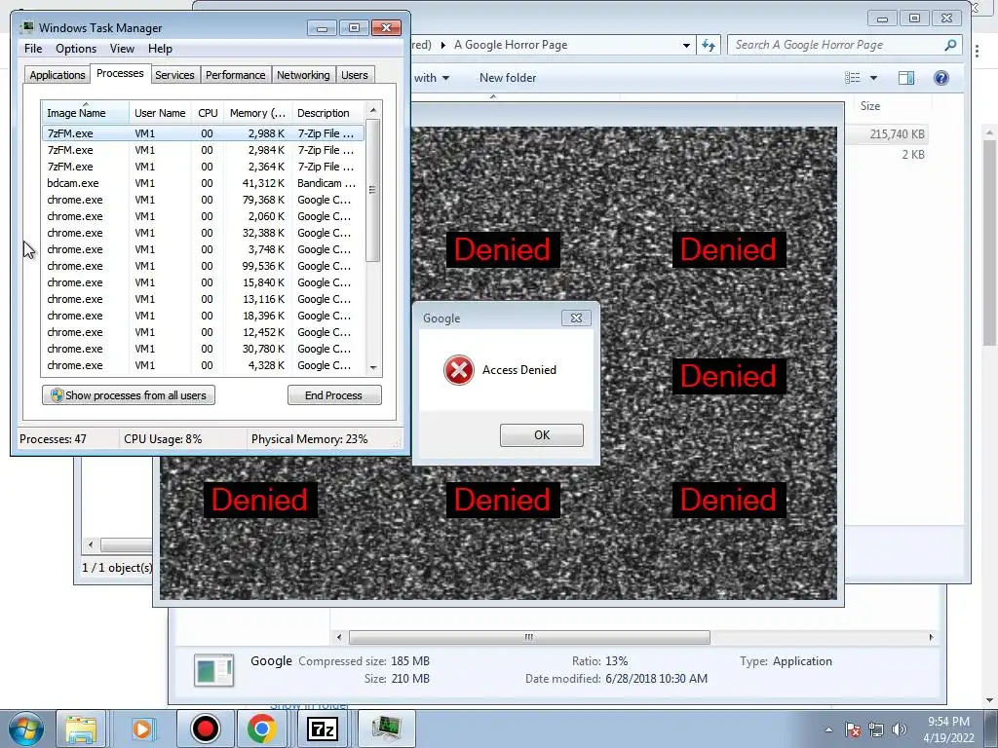998x748 pixels.
Task: Click the Google application thumbnail in details pane
Action: [213, 670]
